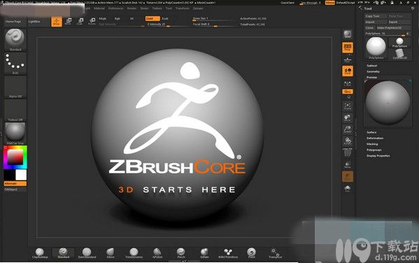Open the MatCap Gray material picker
Screen dimensions: 419x263
point(15,133)
